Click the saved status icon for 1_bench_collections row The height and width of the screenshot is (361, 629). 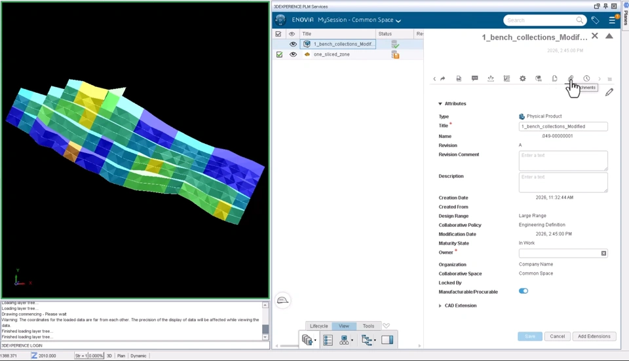click(395, 44)
